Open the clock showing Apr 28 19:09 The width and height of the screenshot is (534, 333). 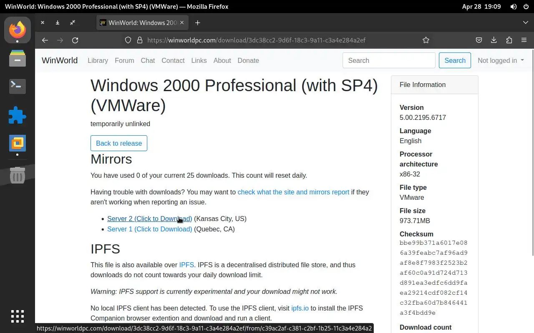[x=481, y=7]
